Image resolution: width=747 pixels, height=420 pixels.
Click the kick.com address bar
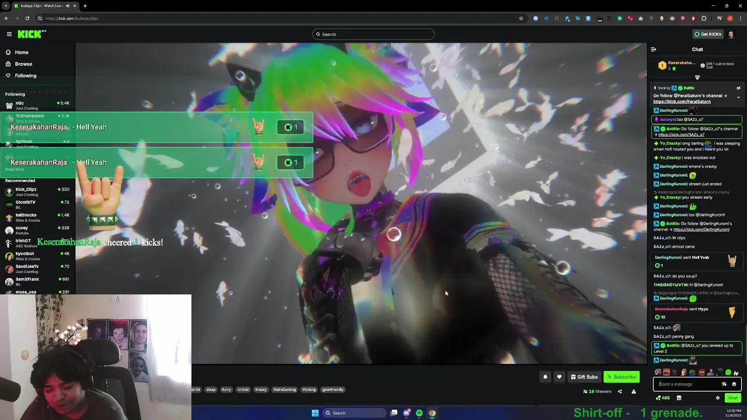tap(280, 18)
